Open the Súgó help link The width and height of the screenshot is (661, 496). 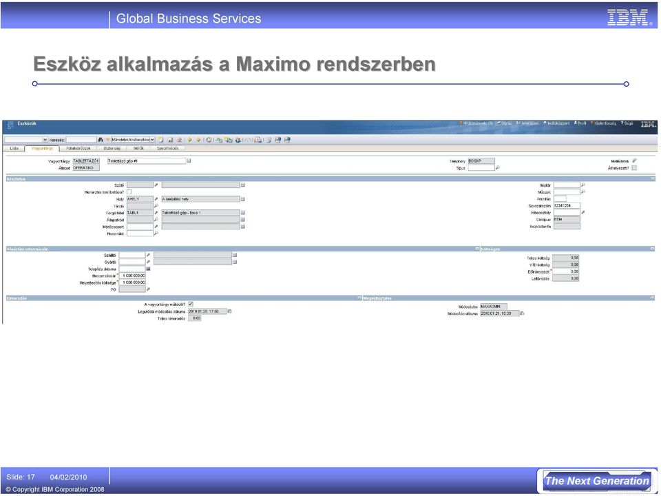[x=627, y=123]
